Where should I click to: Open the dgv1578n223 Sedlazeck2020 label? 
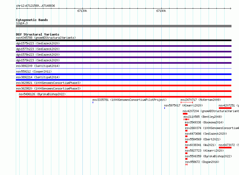pyautogui.click(x=38, y=55)
